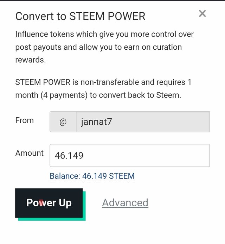
Task: Close the Convert to STEEM POWER dialog
Action: (x=202, y=13)
